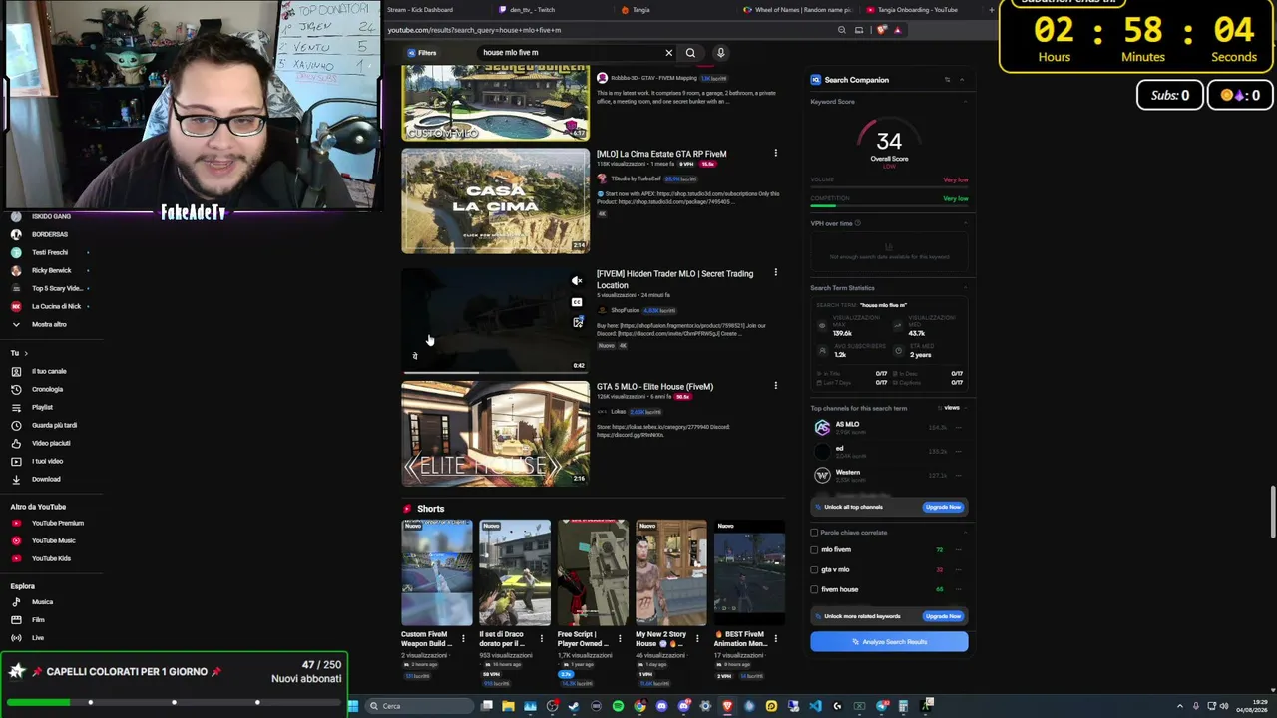Open the vidIQ Filters button
Image resolution: width=1277 pixels, height=718 pixels.
point(422,53)
